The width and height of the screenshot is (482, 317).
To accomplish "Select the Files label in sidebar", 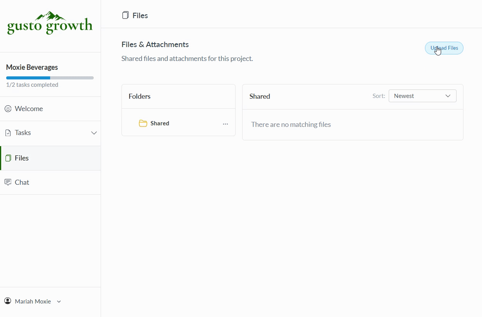I will pos(22,158).
